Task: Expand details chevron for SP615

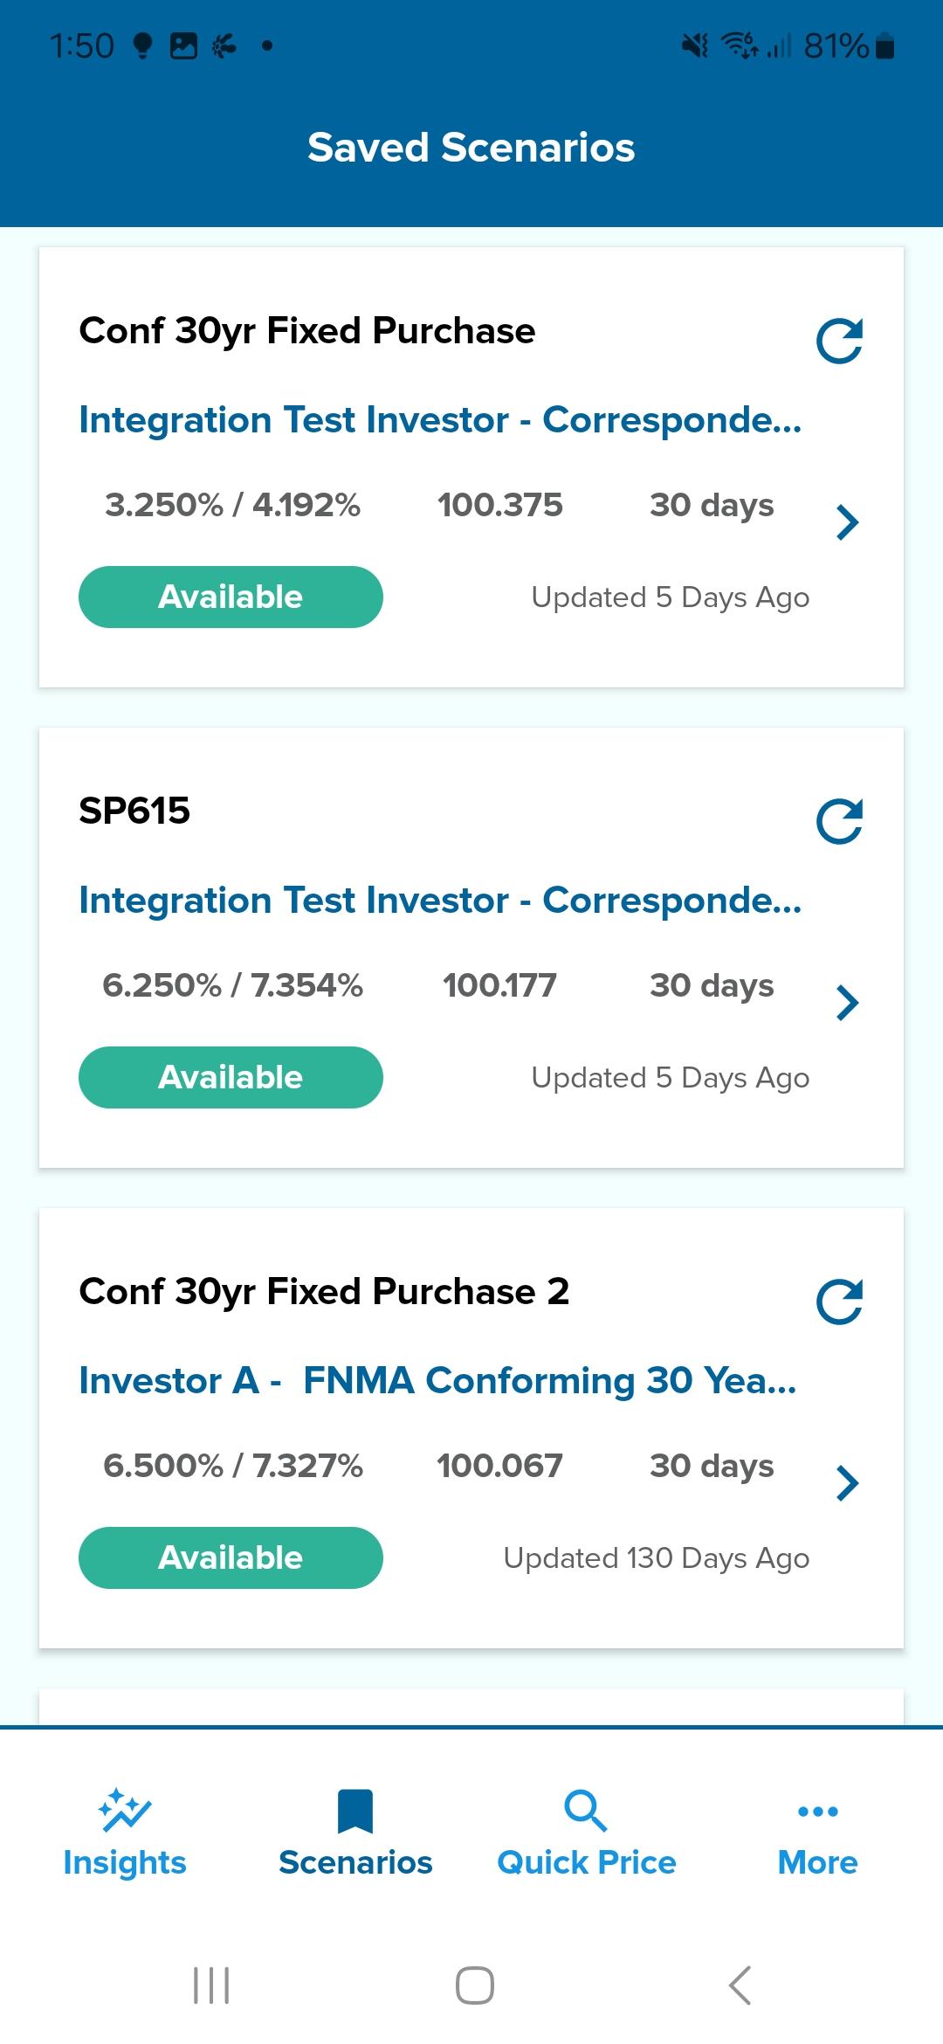Action: [x=847, y=1003]
